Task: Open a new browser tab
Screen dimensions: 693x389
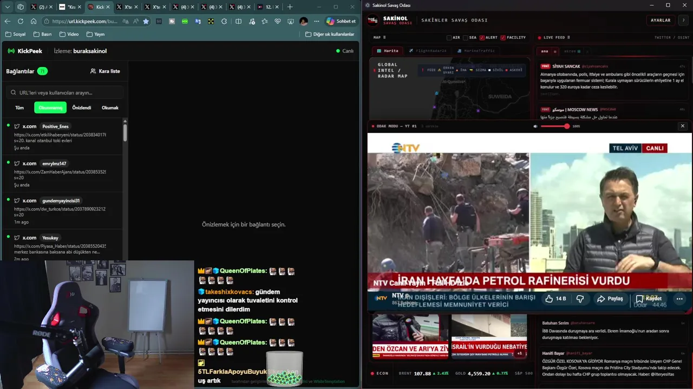Action: [290, 7]
